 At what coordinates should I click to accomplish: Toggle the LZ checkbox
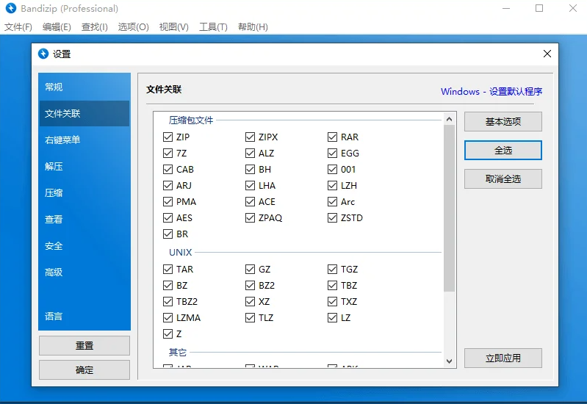[x=332, y=317]
